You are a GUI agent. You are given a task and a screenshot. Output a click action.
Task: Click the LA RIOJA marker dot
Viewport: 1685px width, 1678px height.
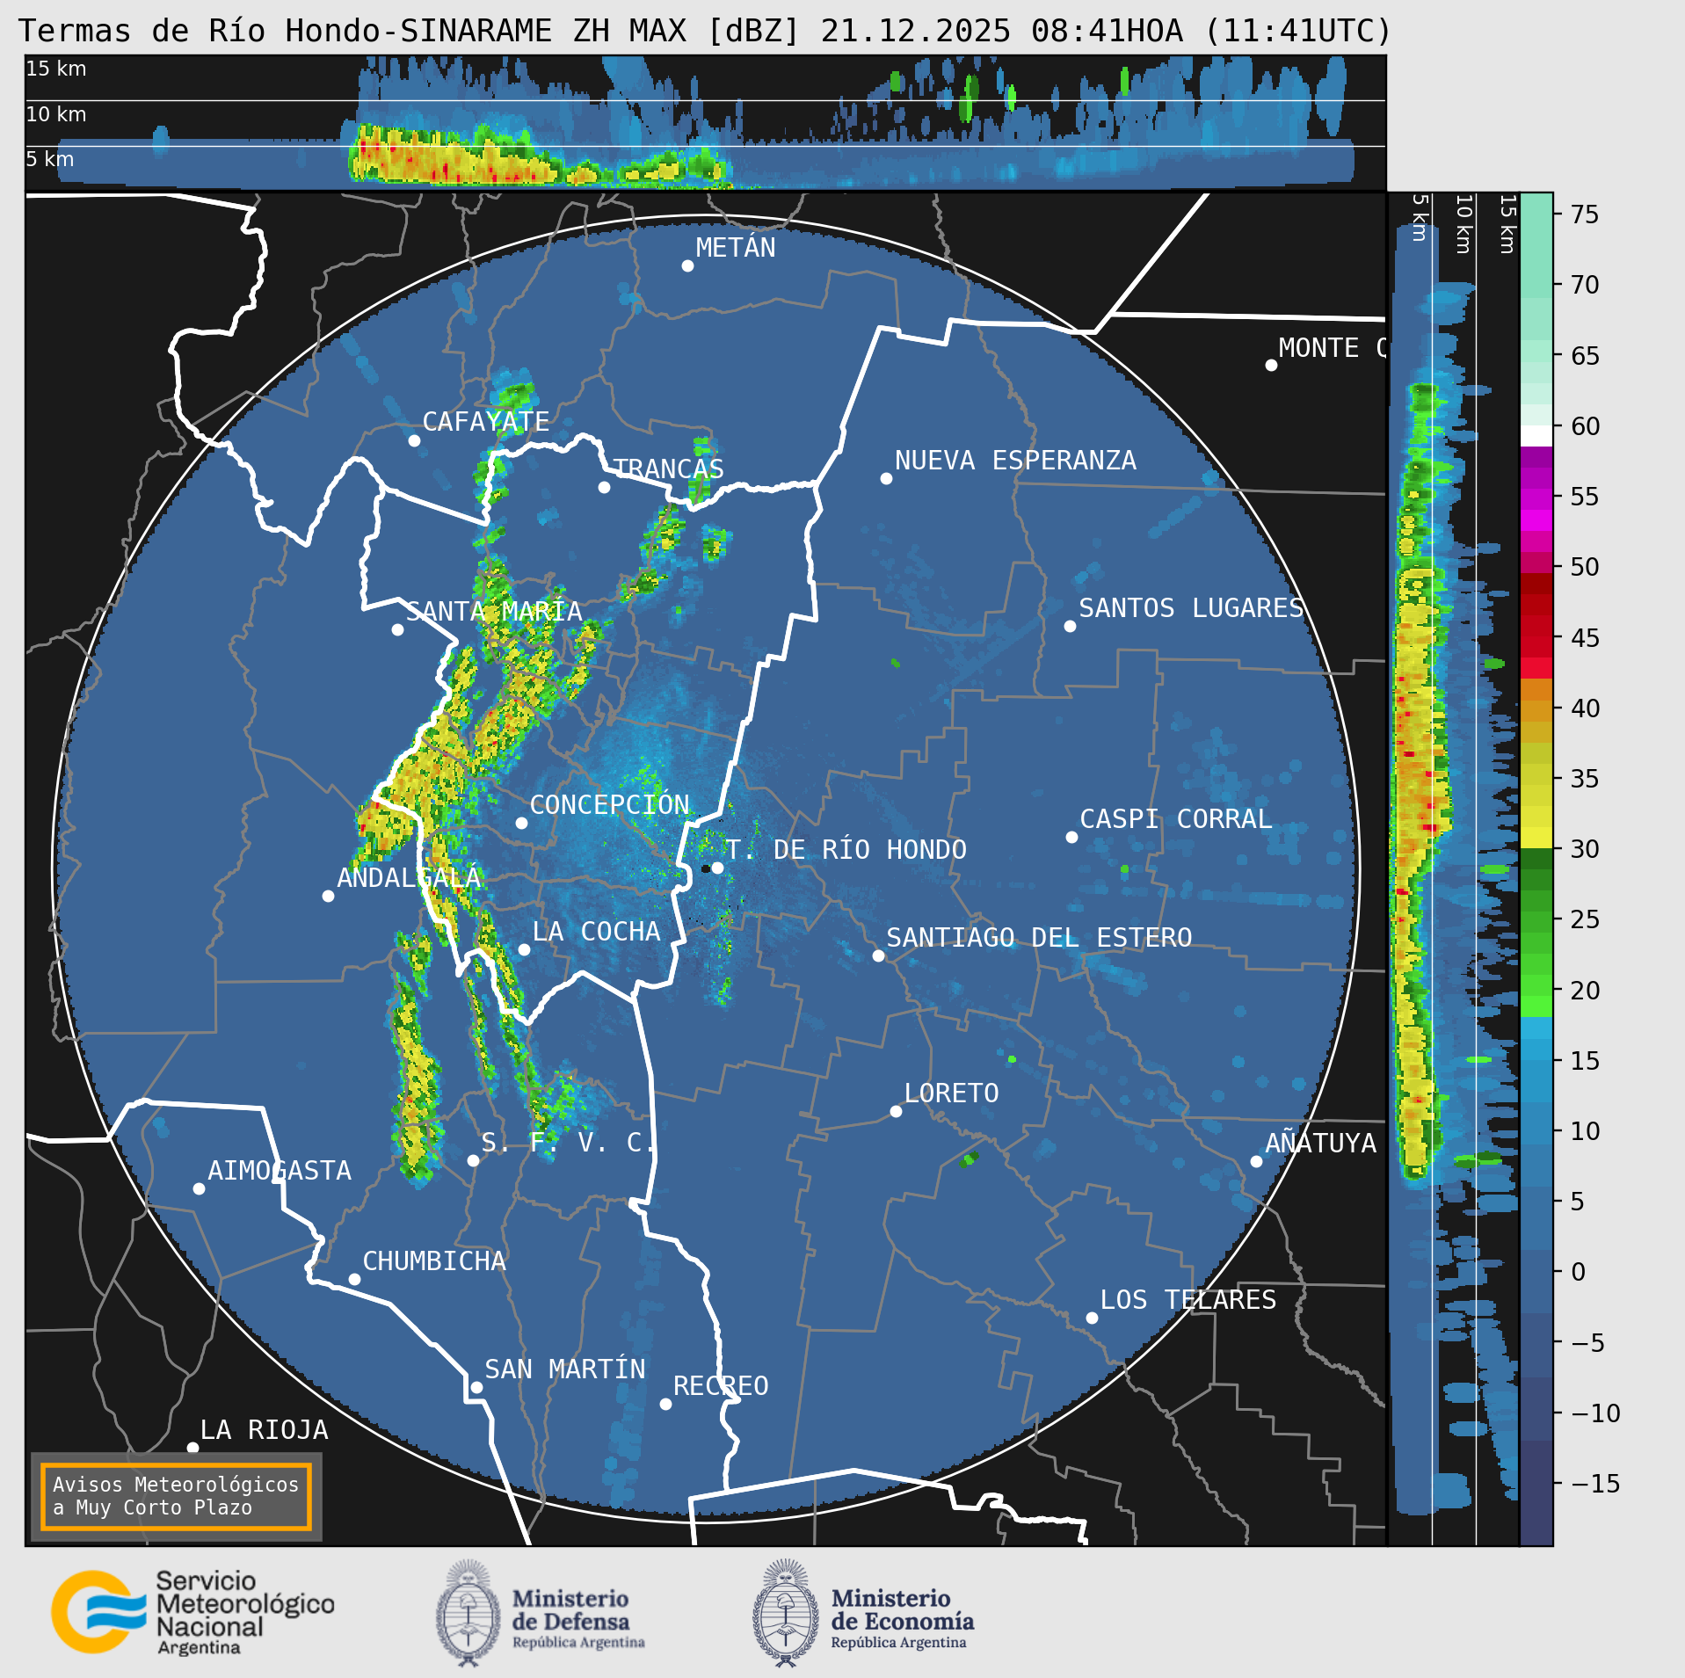pos(192,1448)
